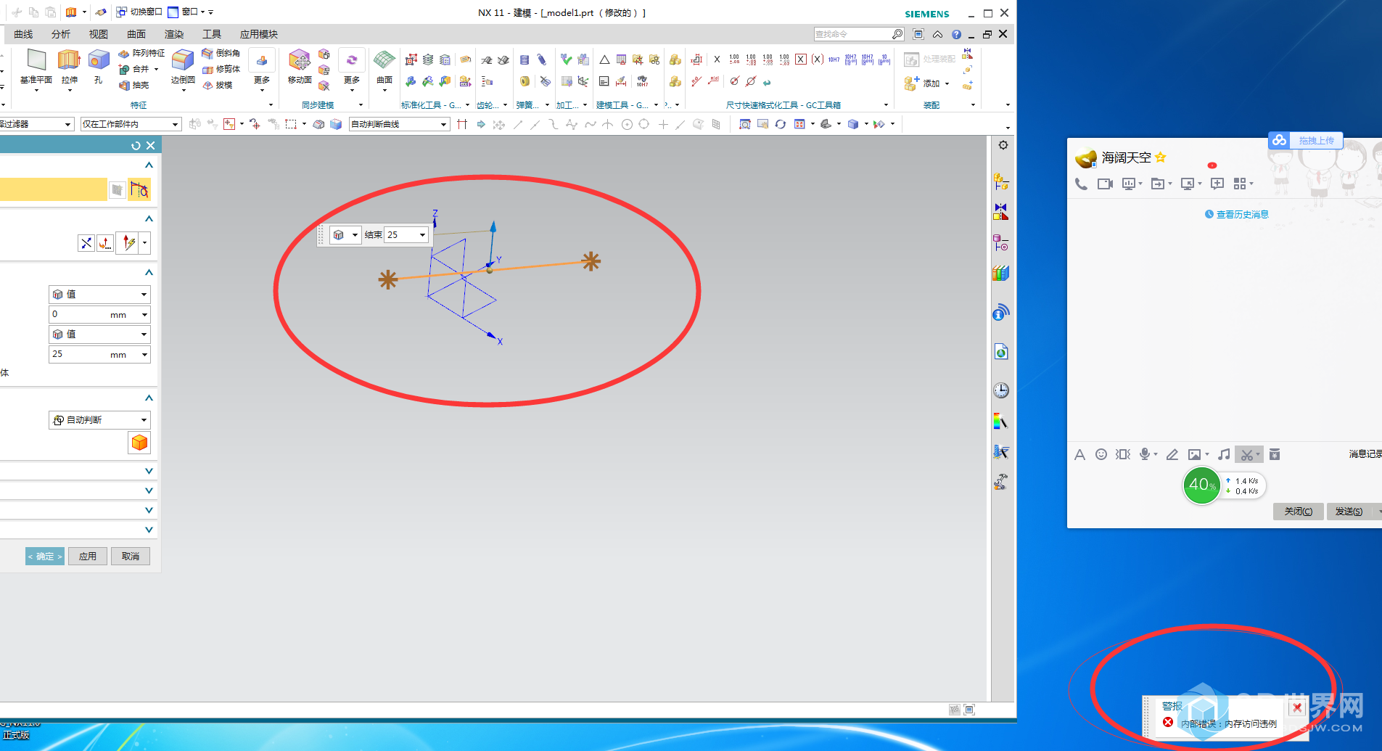The height and width of the screenshot is (751, 1382).
Task: Reset the dialog with the refresh icon
Action: pyautogui.click(x=136, y=146)
